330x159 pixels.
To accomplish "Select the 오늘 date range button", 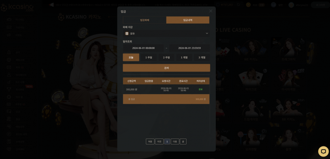I will pos(131,57).
